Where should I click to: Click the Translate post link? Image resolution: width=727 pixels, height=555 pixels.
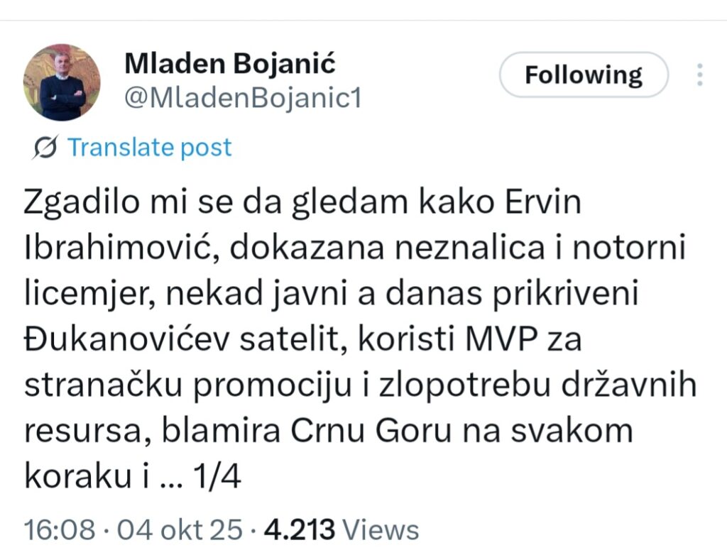click(x=149, y=148)
